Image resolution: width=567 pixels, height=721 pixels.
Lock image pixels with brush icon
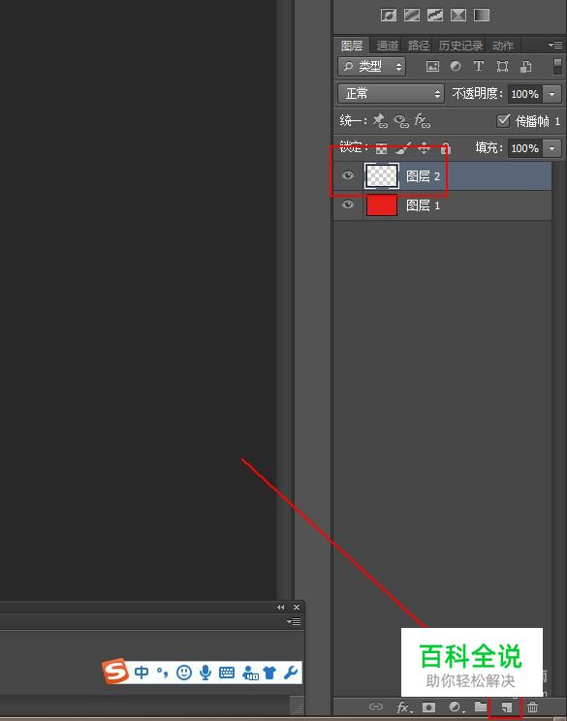[402, 148]
